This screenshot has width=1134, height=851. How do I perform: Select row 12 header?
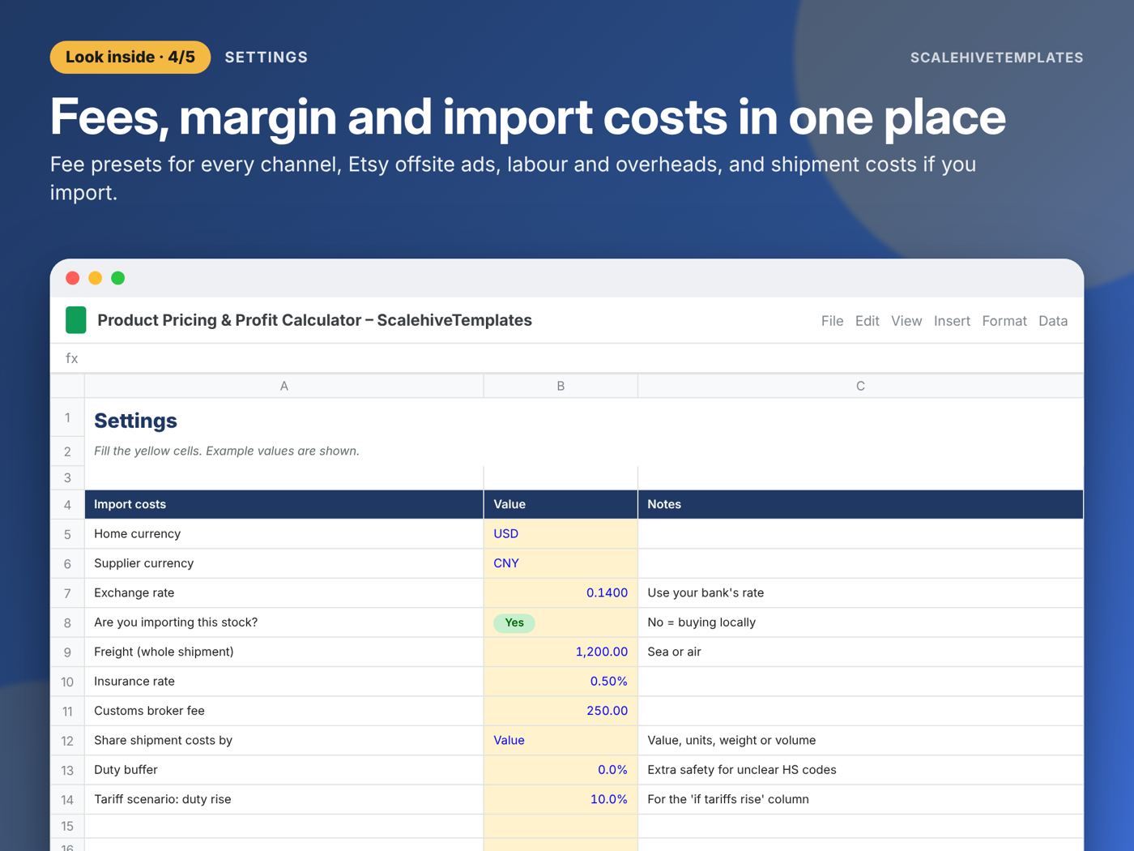pos(67,741)
